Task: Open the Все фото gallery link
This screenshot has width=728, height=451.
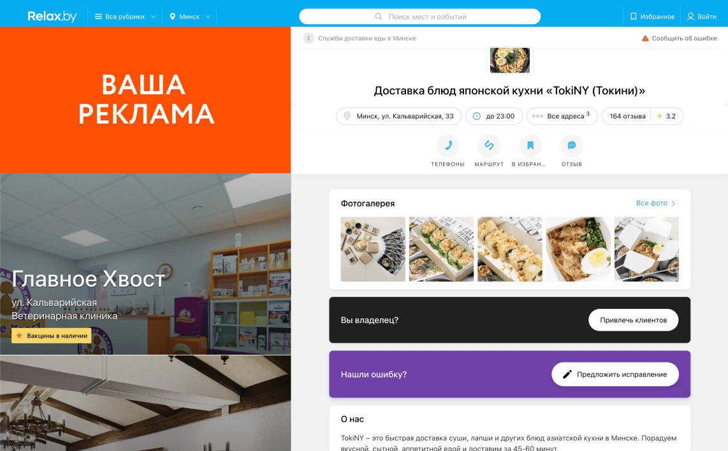Action: tap(655, 203)
